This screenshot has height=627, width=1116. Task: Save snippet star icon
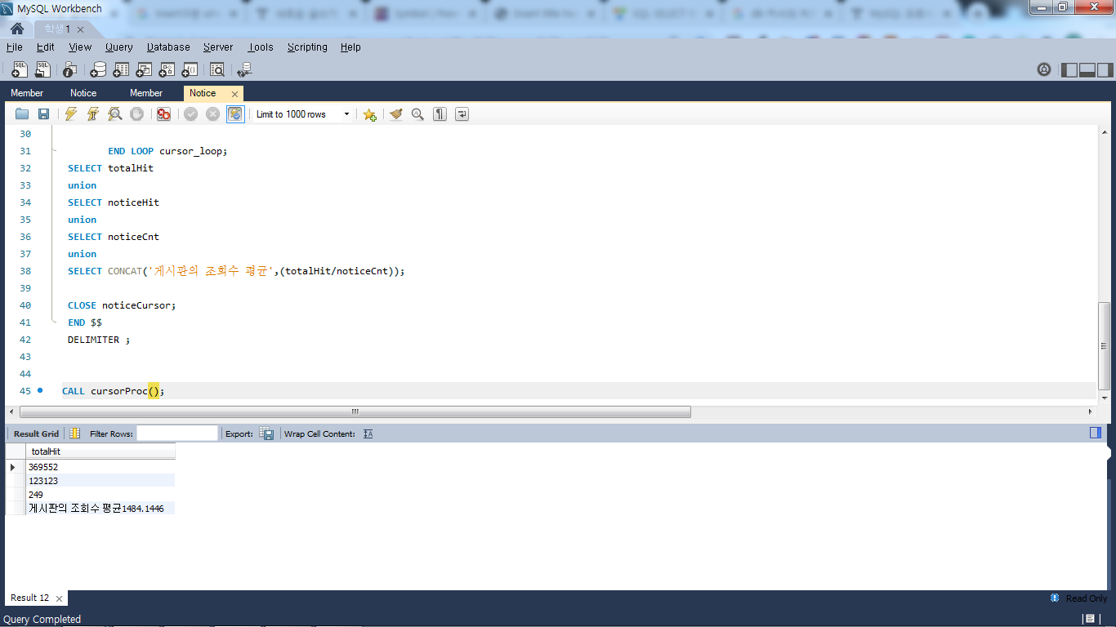(369, 114)
